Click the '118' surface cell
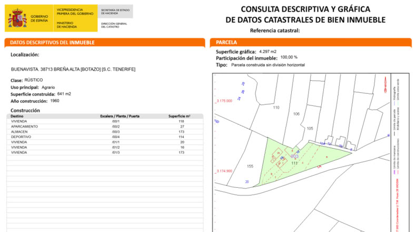This screenshot has height=232, width=416. click(181, 121)
